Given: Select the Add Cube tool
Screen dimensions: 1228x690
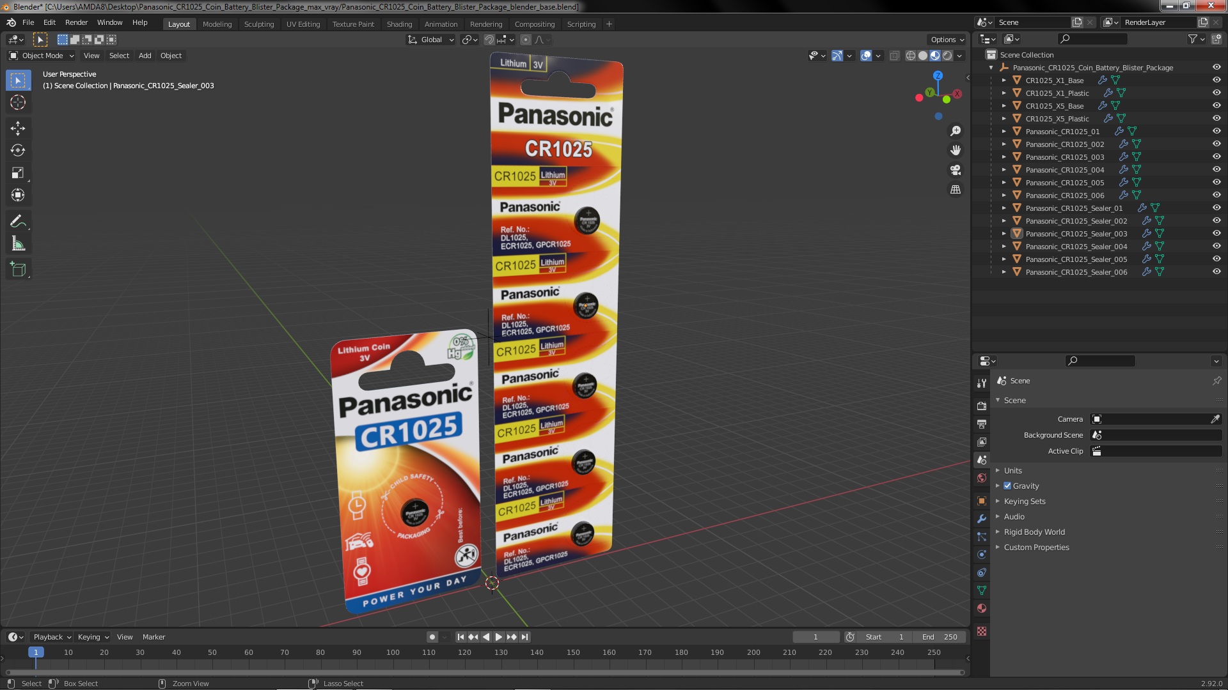Looking at the screenshot, I should coord(18,270).
